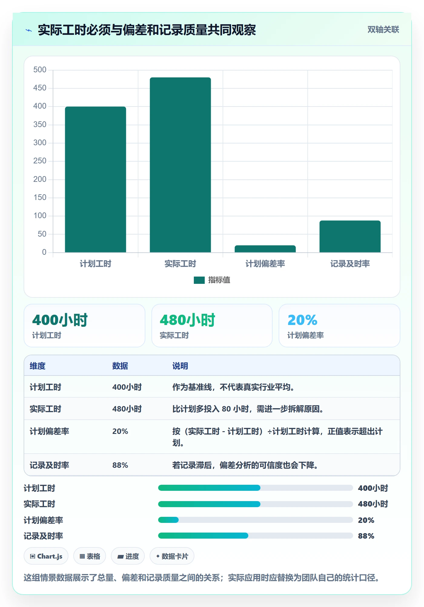Click the Chart.js tag chip
The height and width of the screenshot is (607, 424).
pyautogui.click(x=46, y=556)
